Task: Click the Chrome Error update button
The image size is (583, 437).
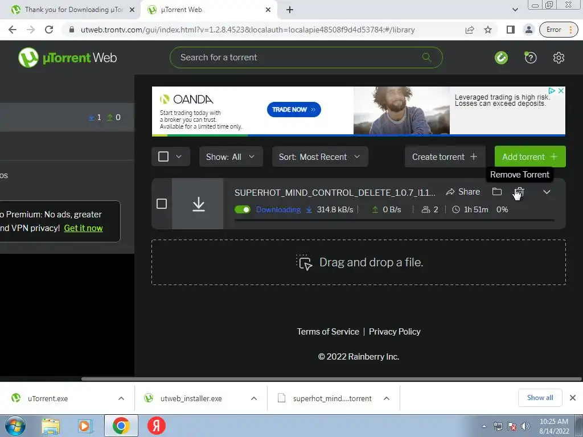Action: (559, 30)
